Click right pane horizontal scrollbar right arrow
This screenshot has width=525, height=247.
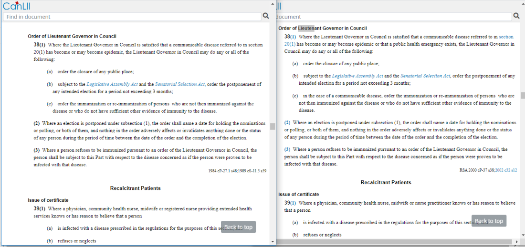[x=518, y=241]
